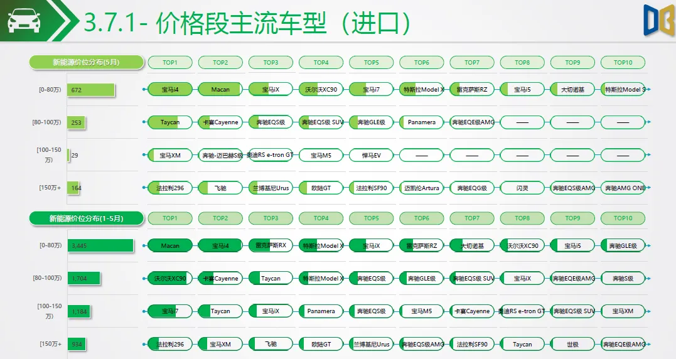Click 沃尔沃XC90 in the 1-5月 [80-100万) row
Screen dimensions: 676x359
(170, 279)
